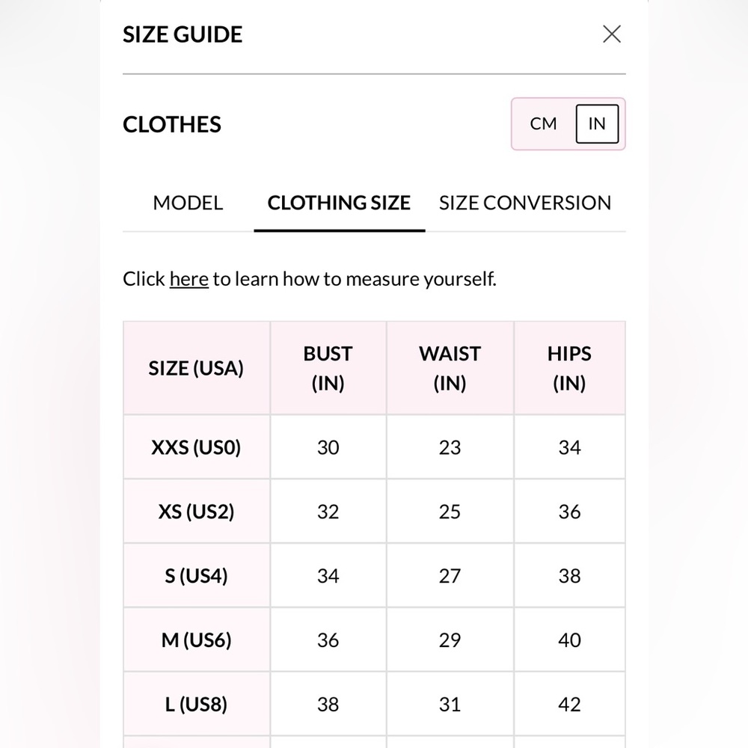The width and height of the screenshot is (748, 748).
Task: Click bust value 36 for size M
Action: (x=328, y=640)
